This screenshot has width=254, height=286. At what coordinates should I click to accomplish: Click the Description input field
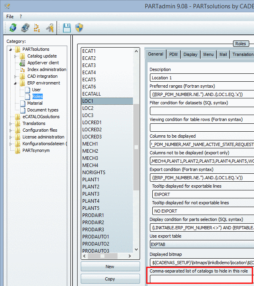tap(202, 78)
